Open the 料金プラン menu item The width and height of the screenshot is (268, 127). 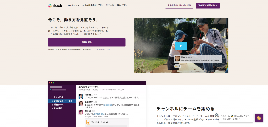coord(122,5)
